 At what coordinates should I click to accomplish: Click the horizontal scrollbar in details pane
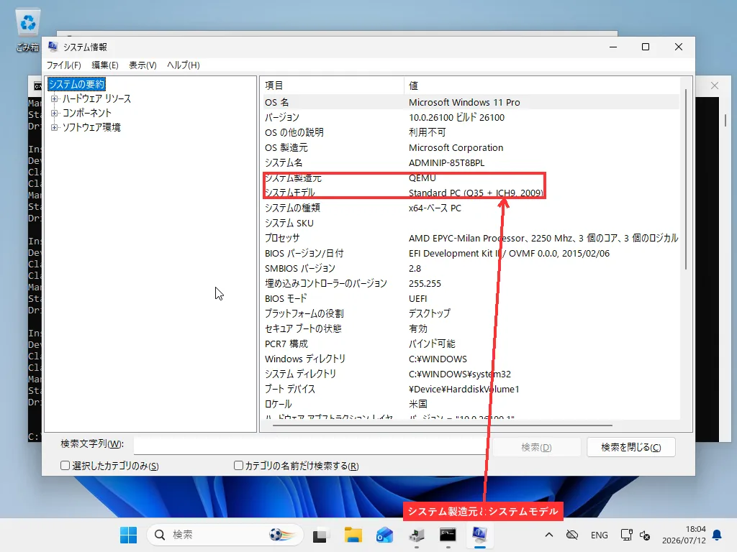pos(443,425)
